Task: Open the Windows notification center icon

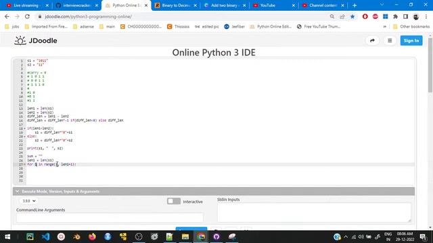Action: point(423,237)
